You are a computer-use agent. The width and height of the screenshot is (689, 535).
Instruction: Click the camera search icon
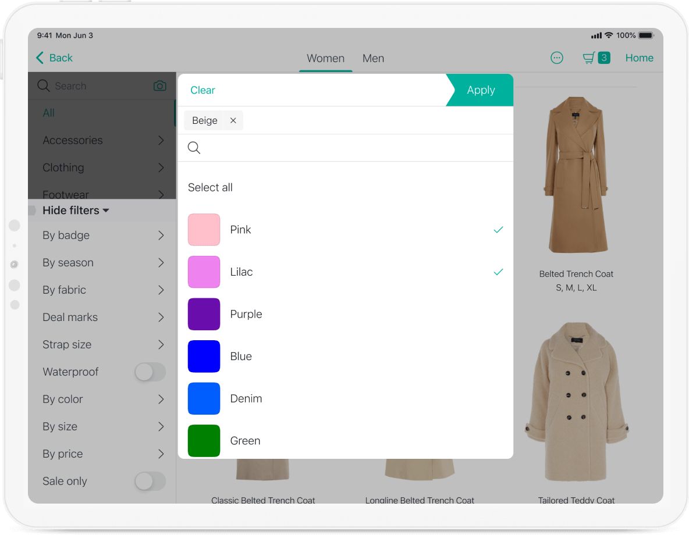click(159, 86)
